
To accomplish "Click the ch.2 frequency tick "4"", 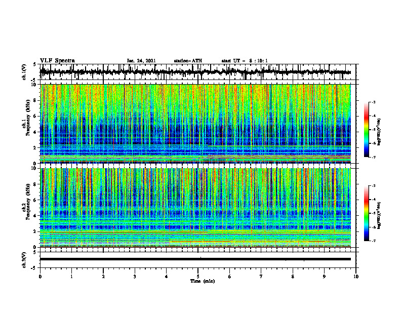I will pyautogui.click(x=35, y=216).
